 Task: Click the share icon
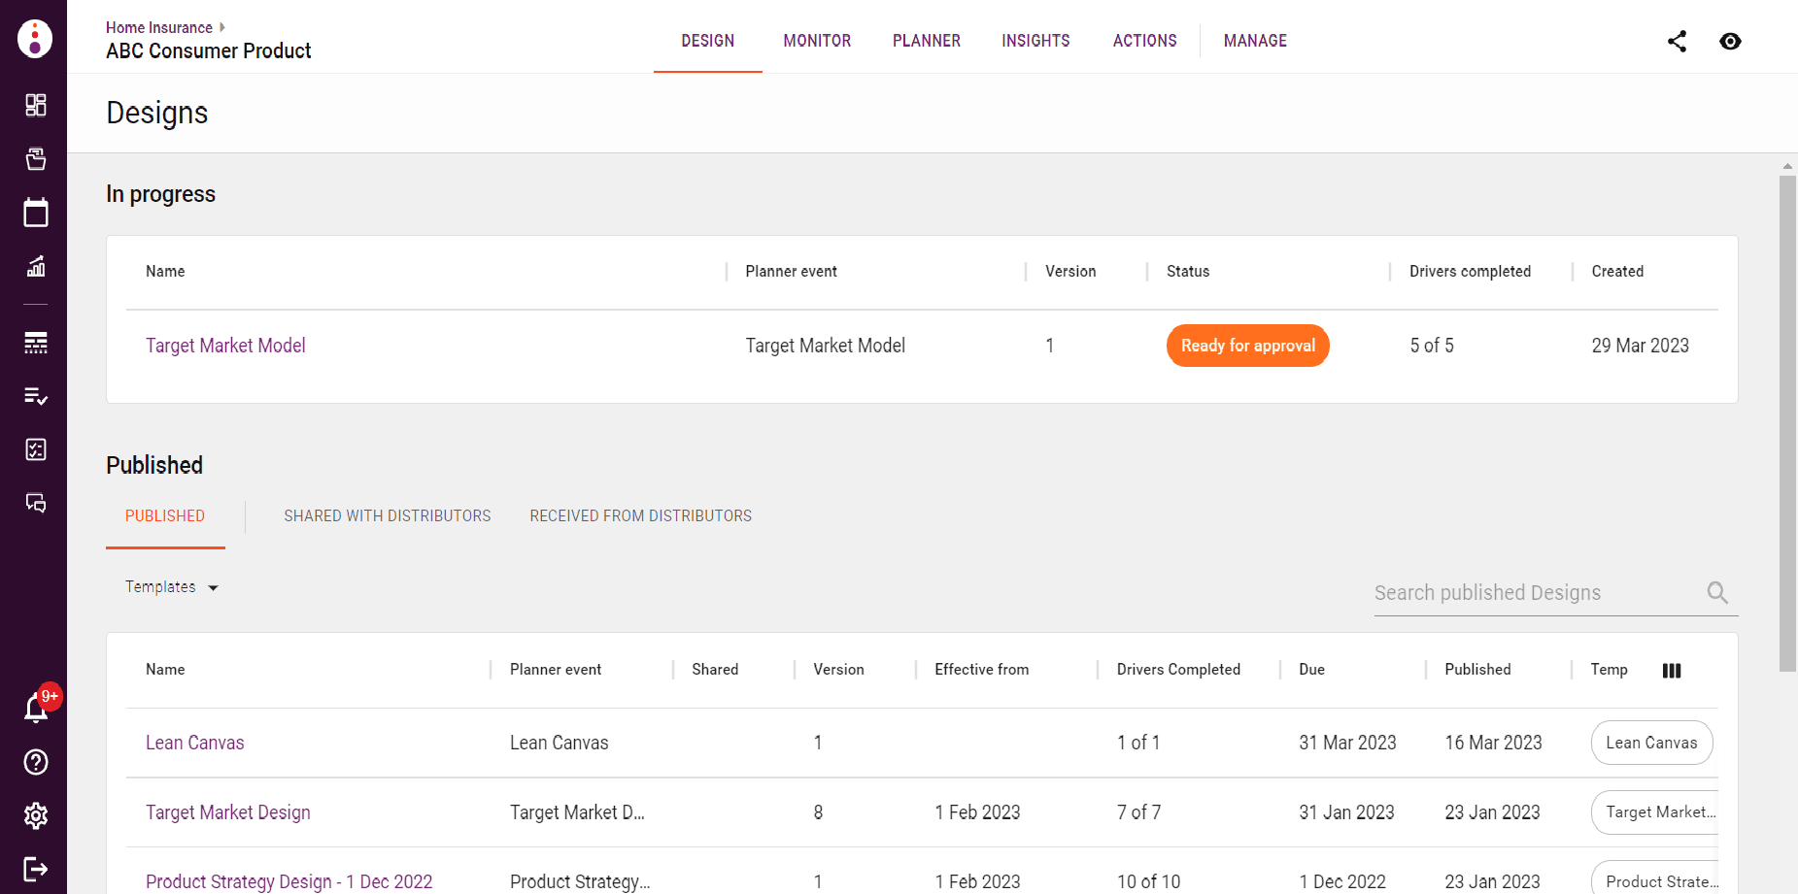point(1677,41)
